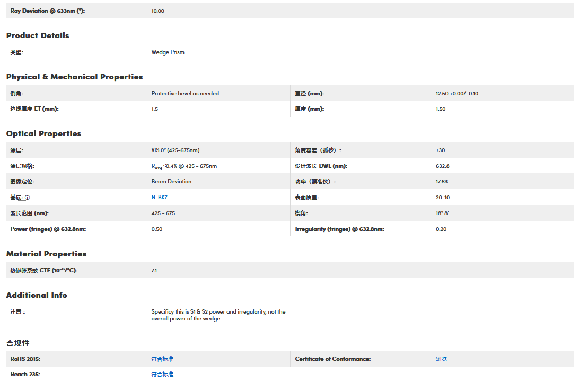Click Physical & Mechanical Properties heading
This screenshot has width=579, height=392.
[74, 77]
